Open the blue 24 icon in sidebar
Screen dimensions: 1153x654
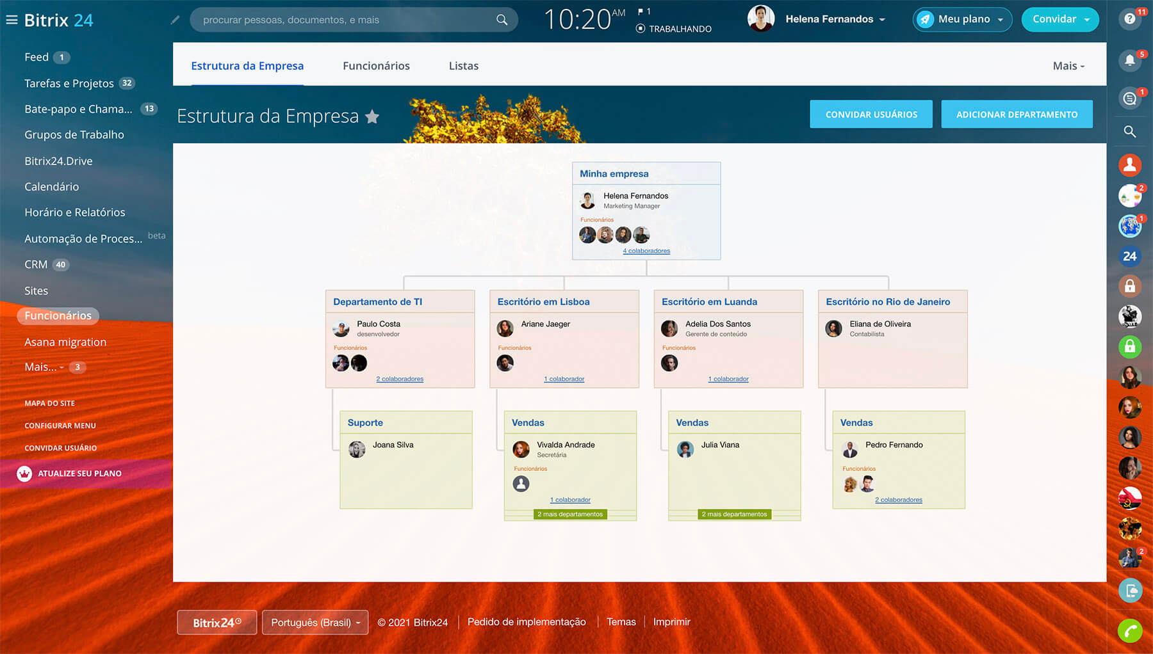click(x=1129, y=256)
